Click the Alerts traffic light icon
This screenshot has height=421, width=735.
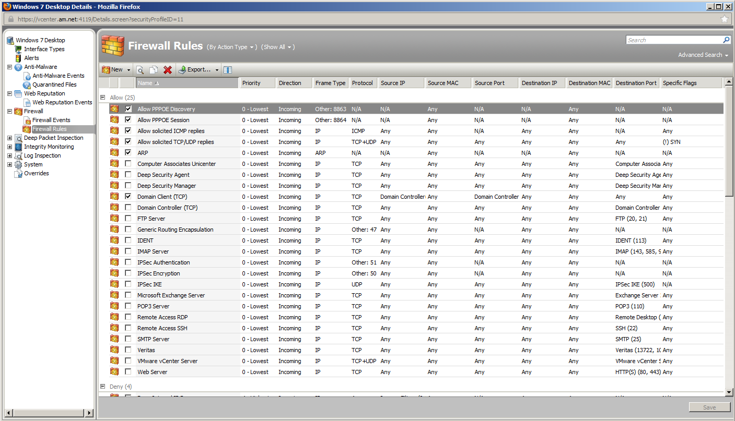18,58
